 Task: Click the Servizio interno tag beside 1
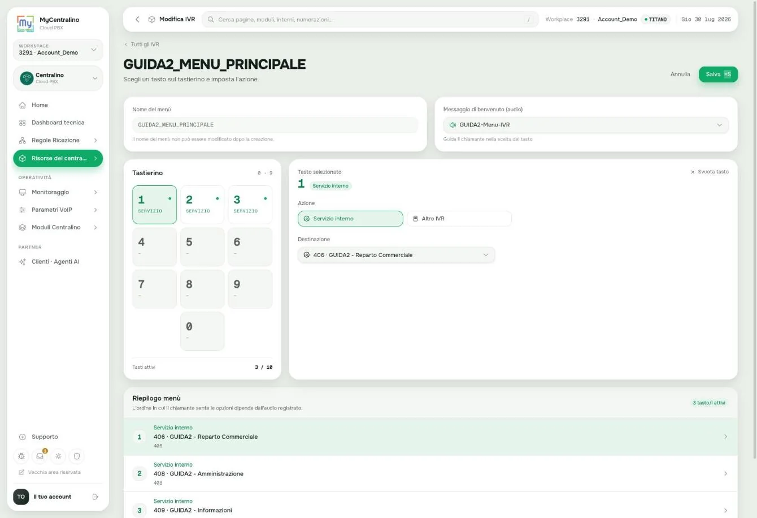(330, 186)
